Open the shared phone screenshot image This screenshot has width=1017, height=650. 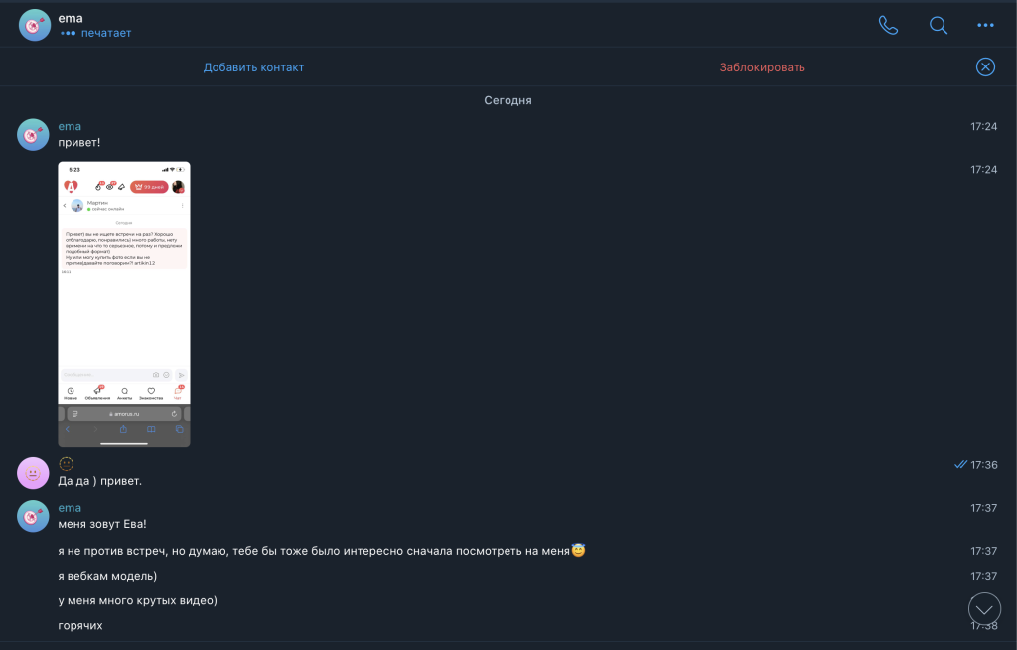124,304
